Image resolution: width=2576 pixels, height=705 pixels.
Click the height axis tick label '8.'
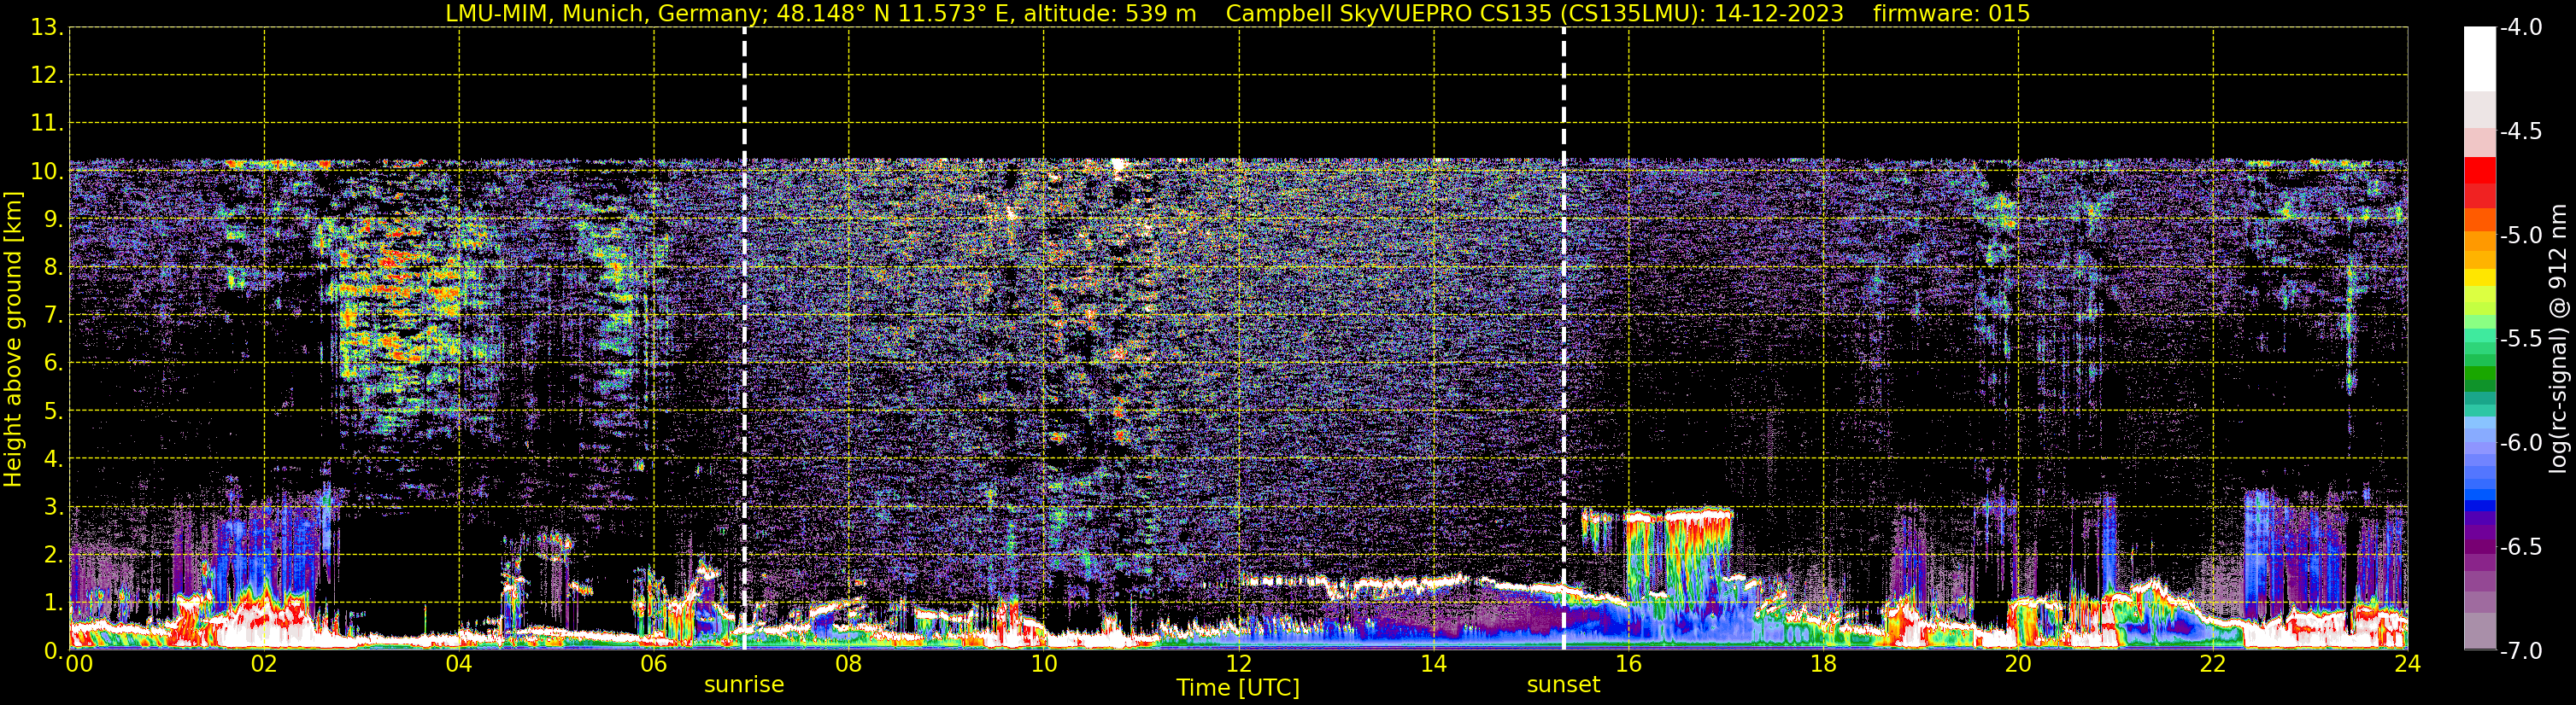click(54, 268)
